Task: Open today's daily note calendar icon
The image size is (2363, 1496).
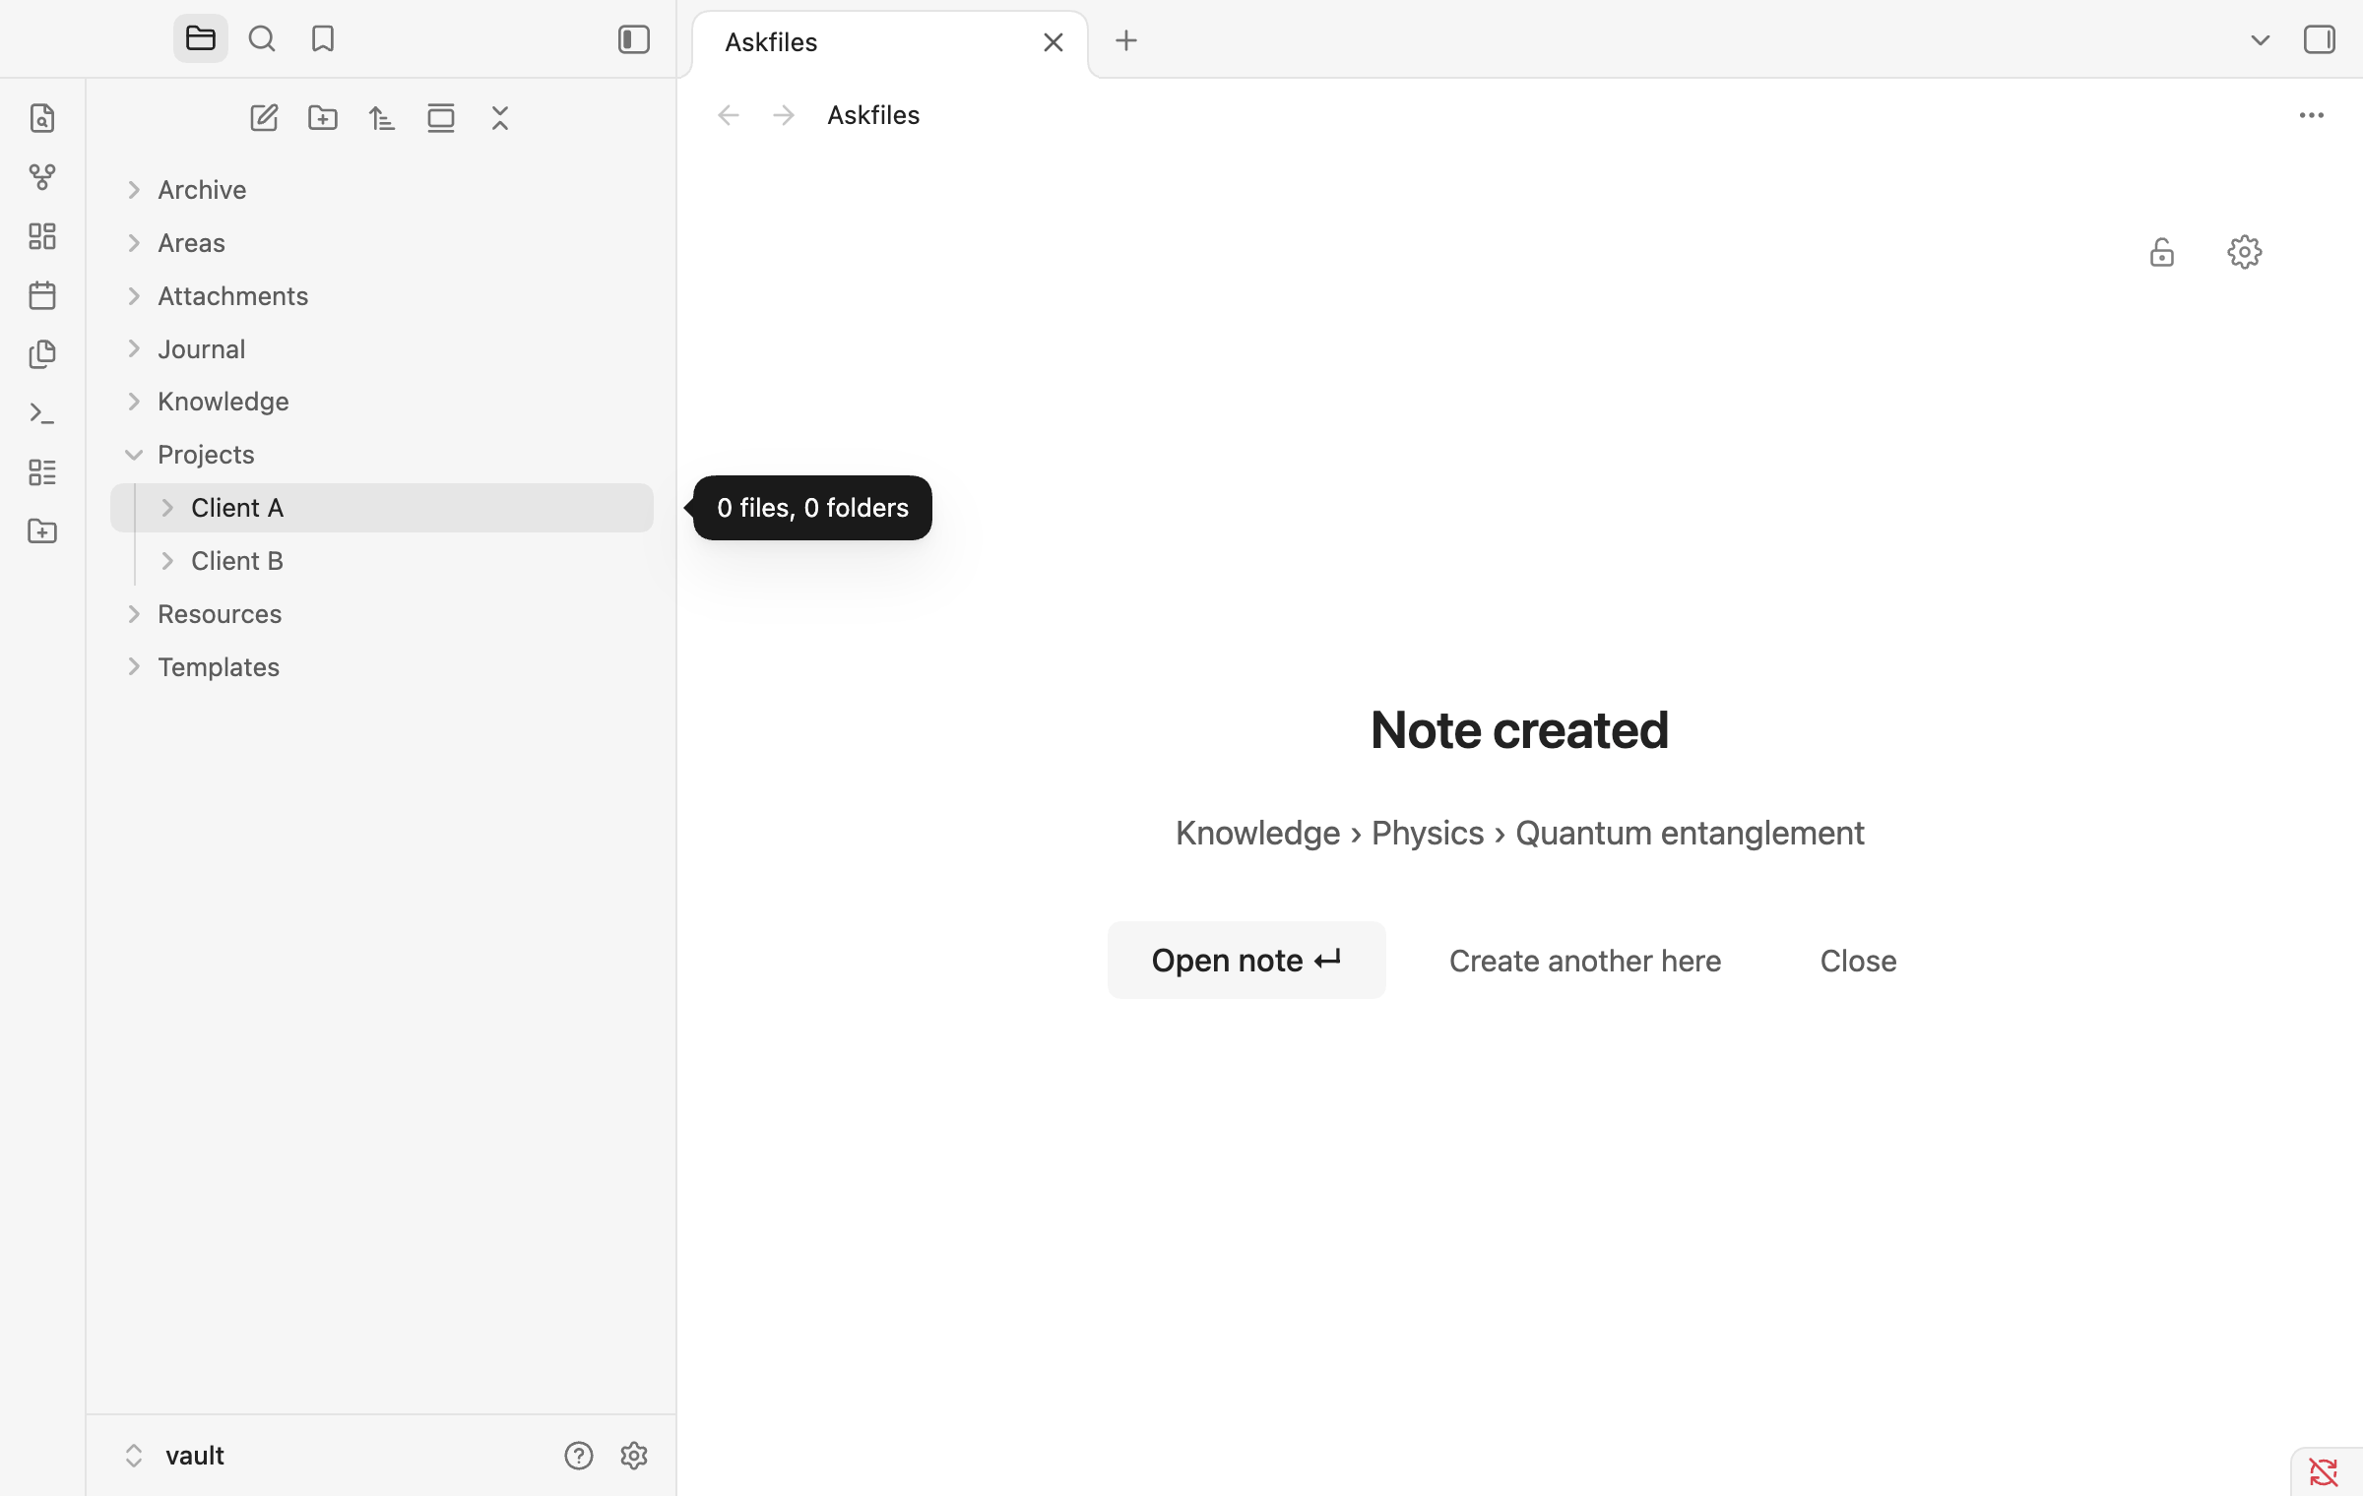Action: click(42, 295)
